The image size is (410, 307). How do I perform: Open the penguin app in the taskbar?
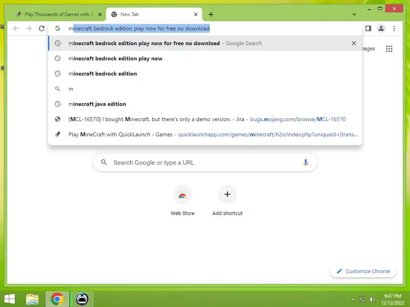point(82,299)
